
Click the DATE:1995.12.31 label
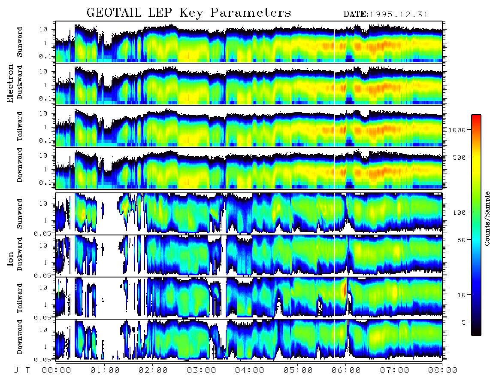coord(386,14)
